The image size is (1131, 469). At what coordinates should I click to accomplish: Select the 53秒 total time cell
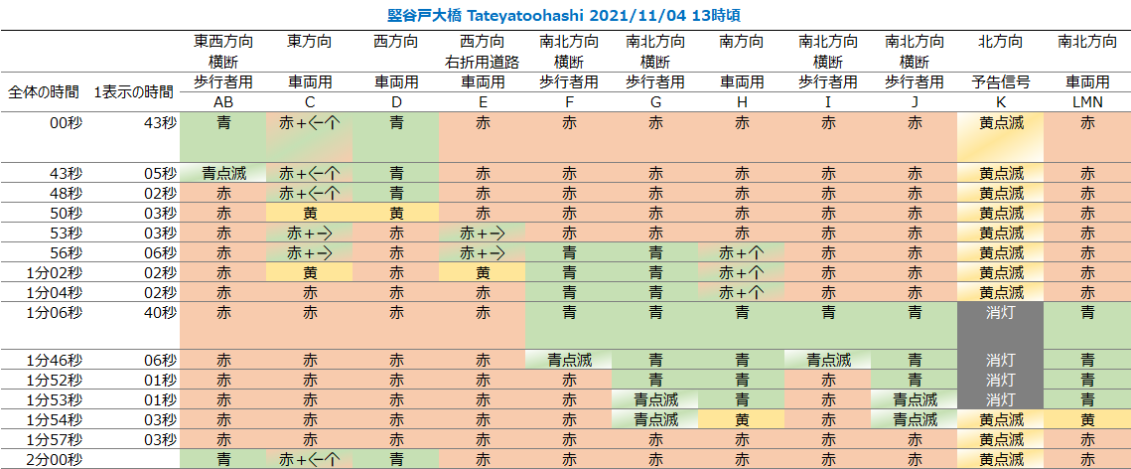(67, 234)
